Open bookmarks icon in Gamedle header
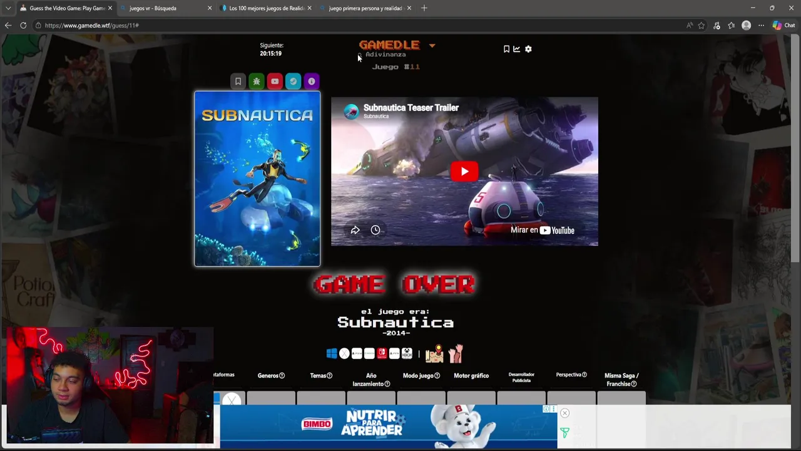Screen dimensions: 801x451 coord(506,49)
